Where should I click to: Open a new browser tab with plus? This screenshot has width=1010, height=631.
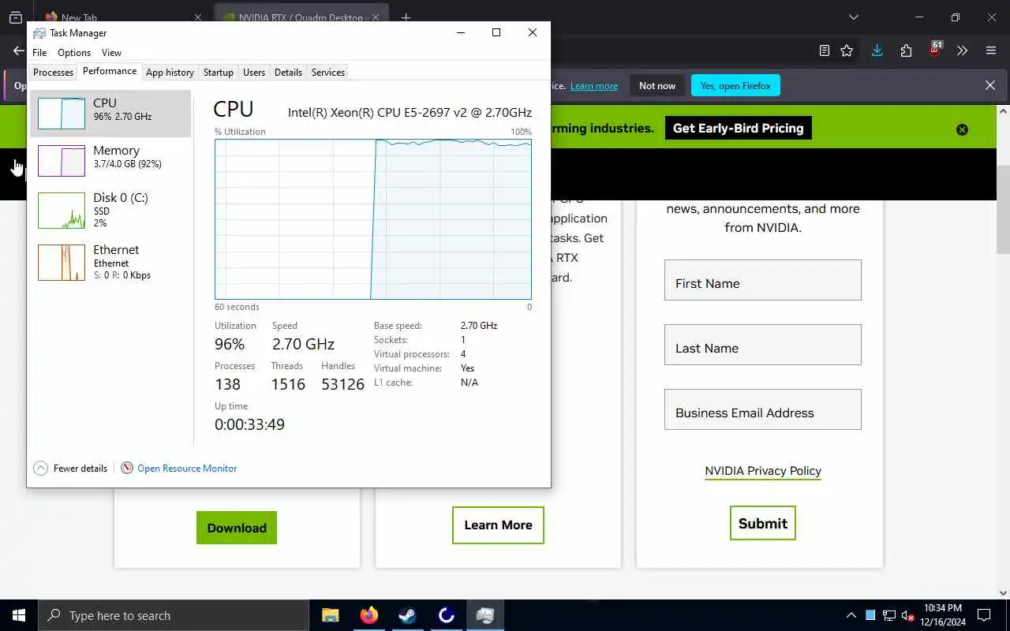pos(406,17)
